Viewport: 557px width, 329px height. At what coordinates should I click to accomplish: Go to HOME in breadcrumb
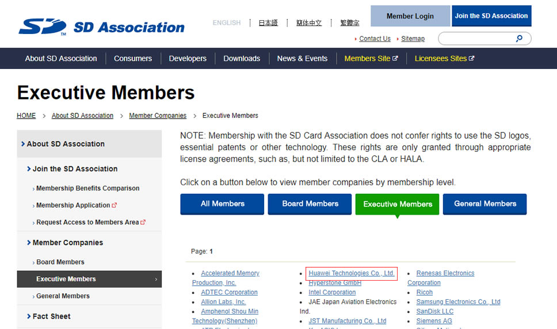coord(26,116)
